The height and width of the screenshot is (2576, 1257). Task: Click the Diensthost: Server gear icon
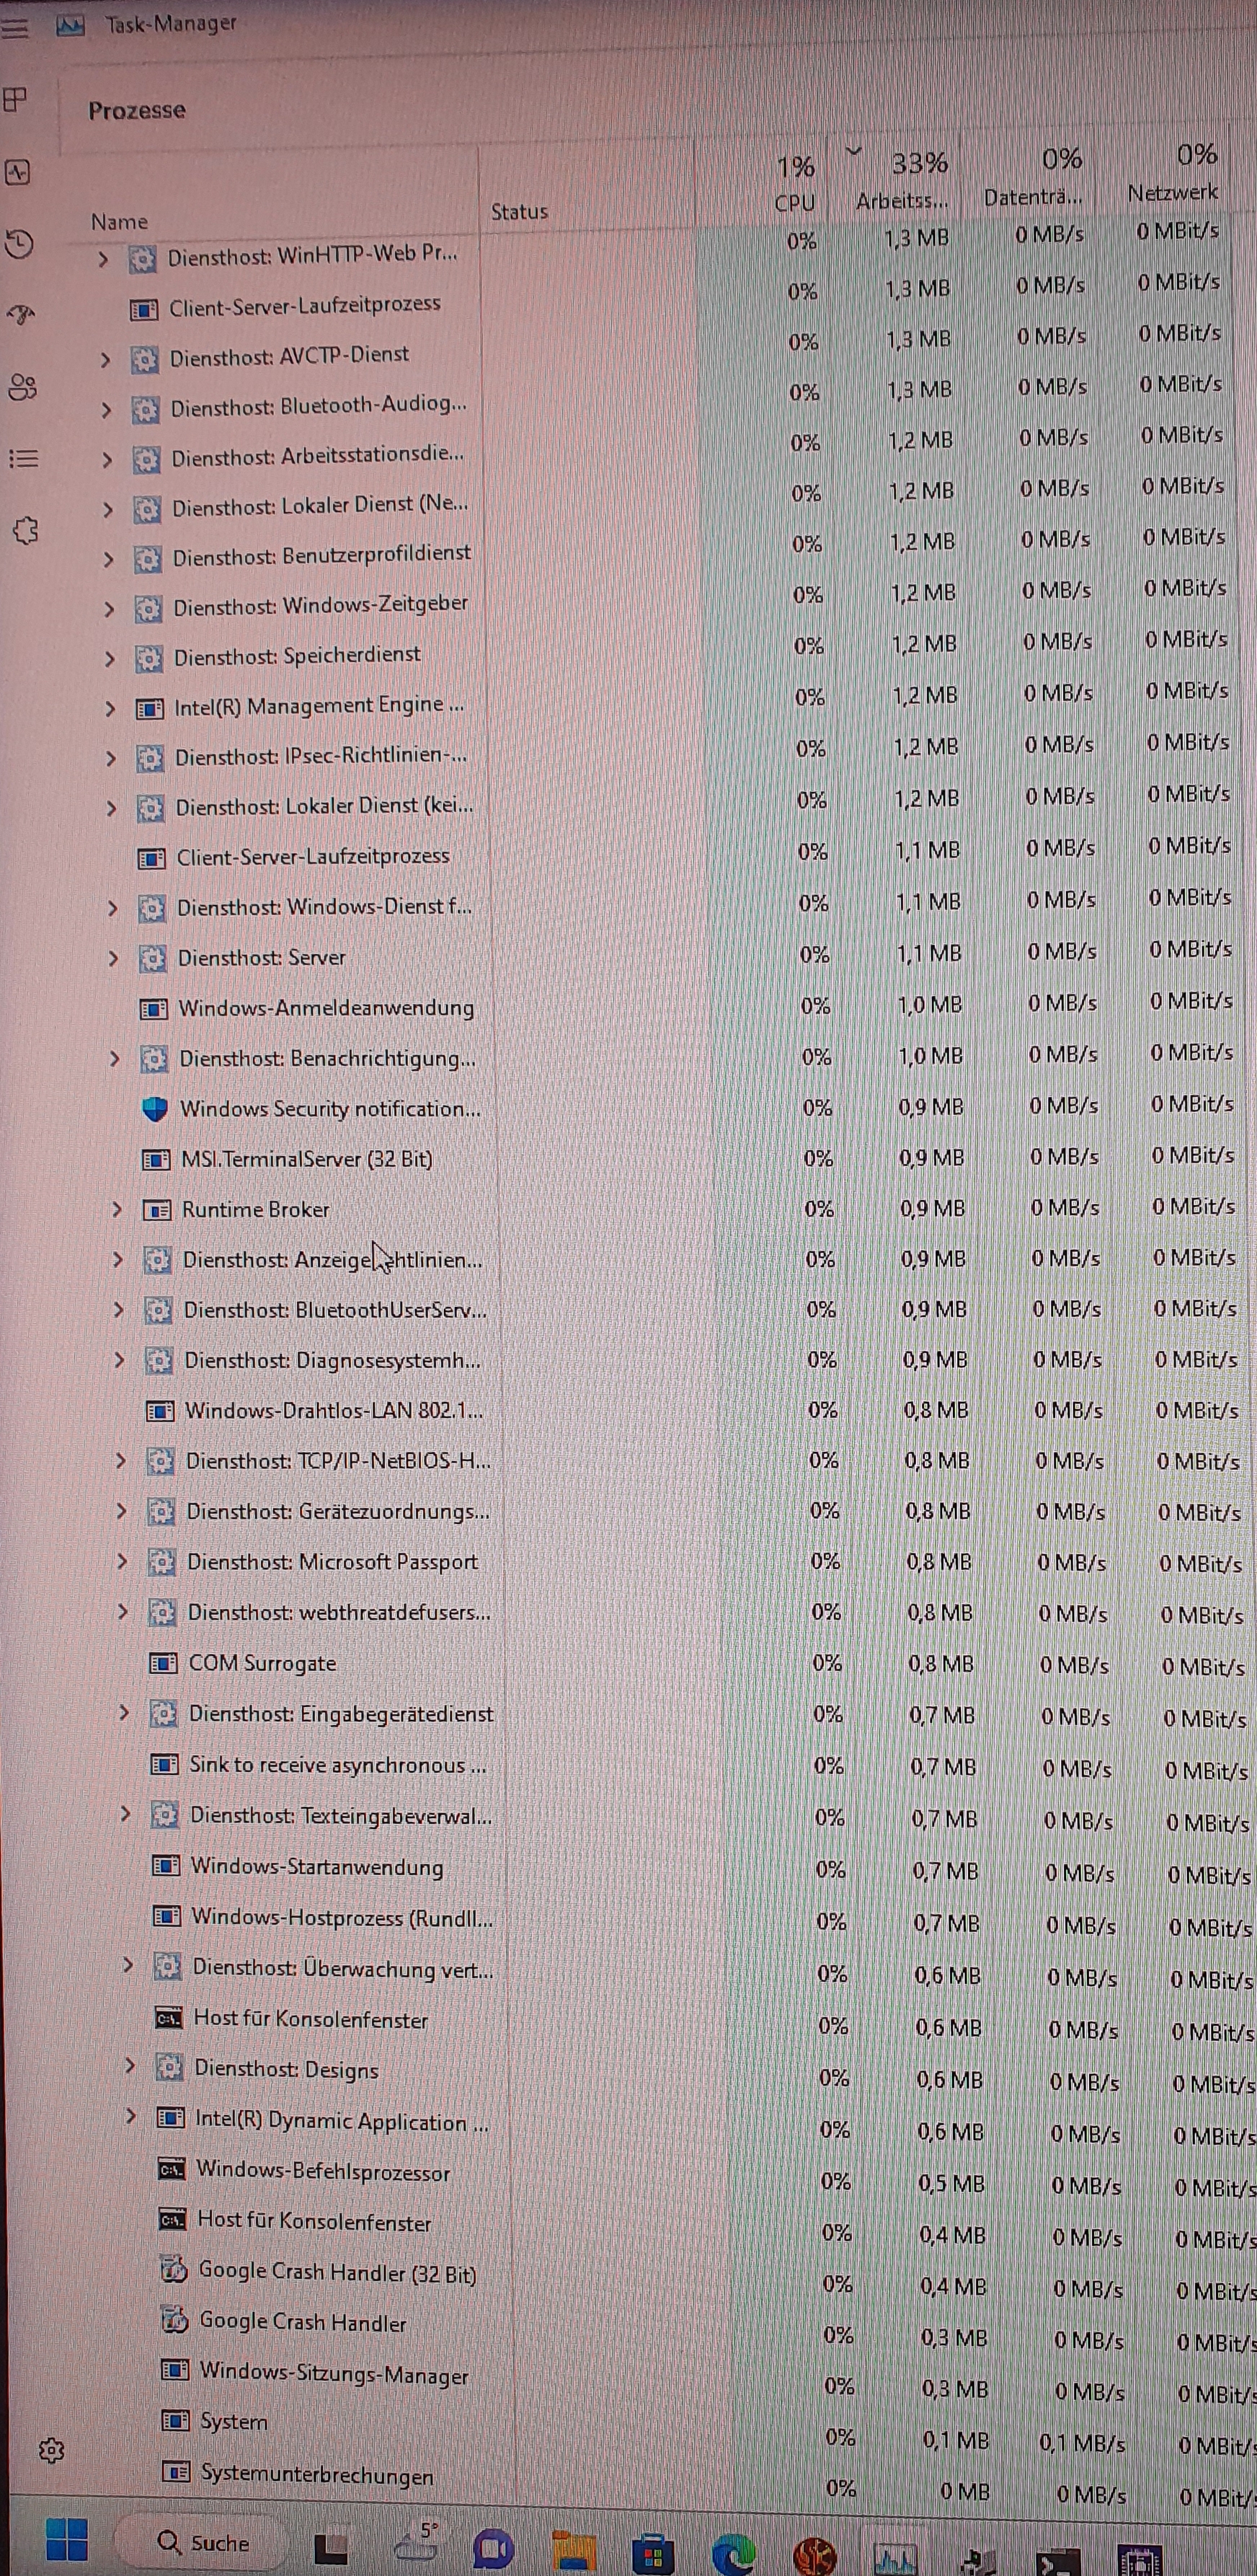tap(152, 959)
